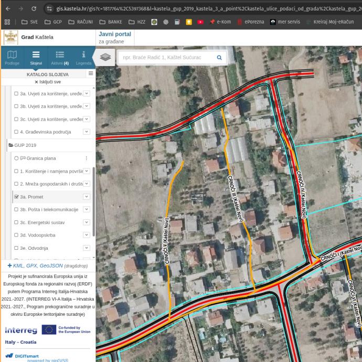This screenshot has height=362, width=362.
Task: Click the Grad Kaštela coat of arms logo
Action: tap(10, 37)
